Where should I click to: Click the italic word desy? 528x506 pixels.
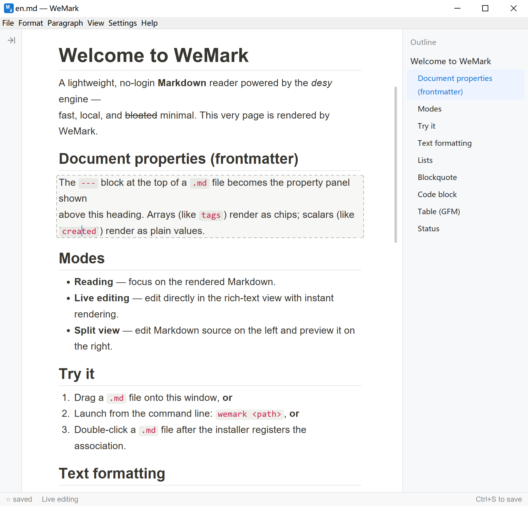pos(321,83)
